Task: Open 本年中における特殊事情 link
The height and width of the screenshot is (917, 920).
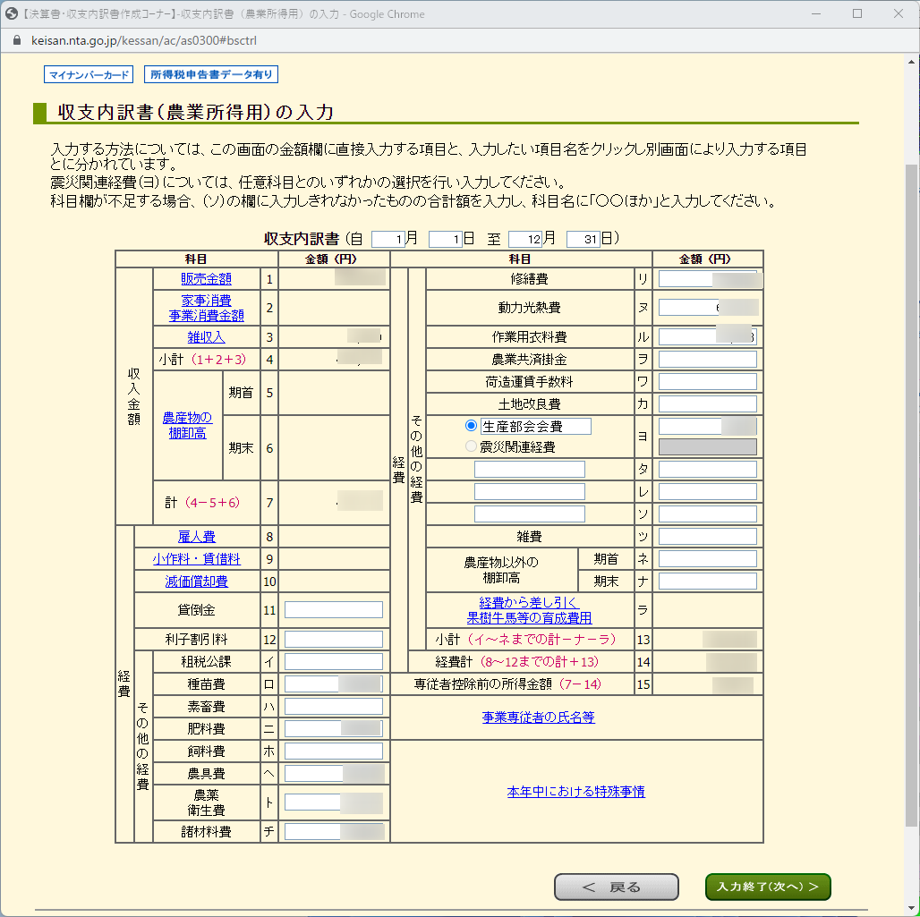Action: pyautogui.click(x=575, y=792)
